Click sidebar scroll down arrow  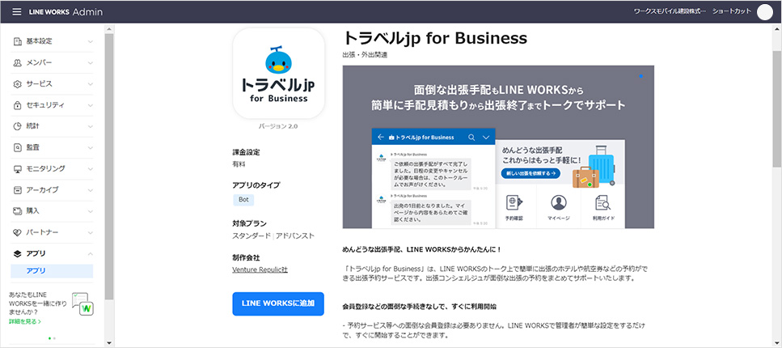[109, 343]
